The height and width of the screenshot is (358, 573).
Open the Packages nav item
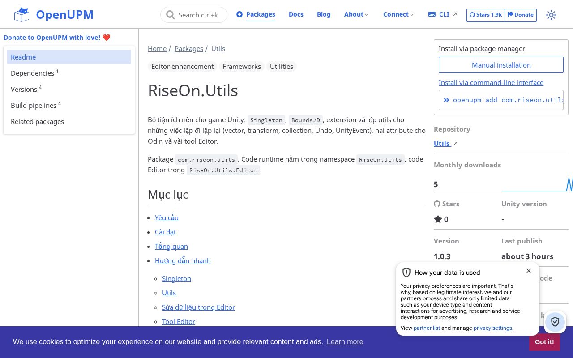(256, 14)
